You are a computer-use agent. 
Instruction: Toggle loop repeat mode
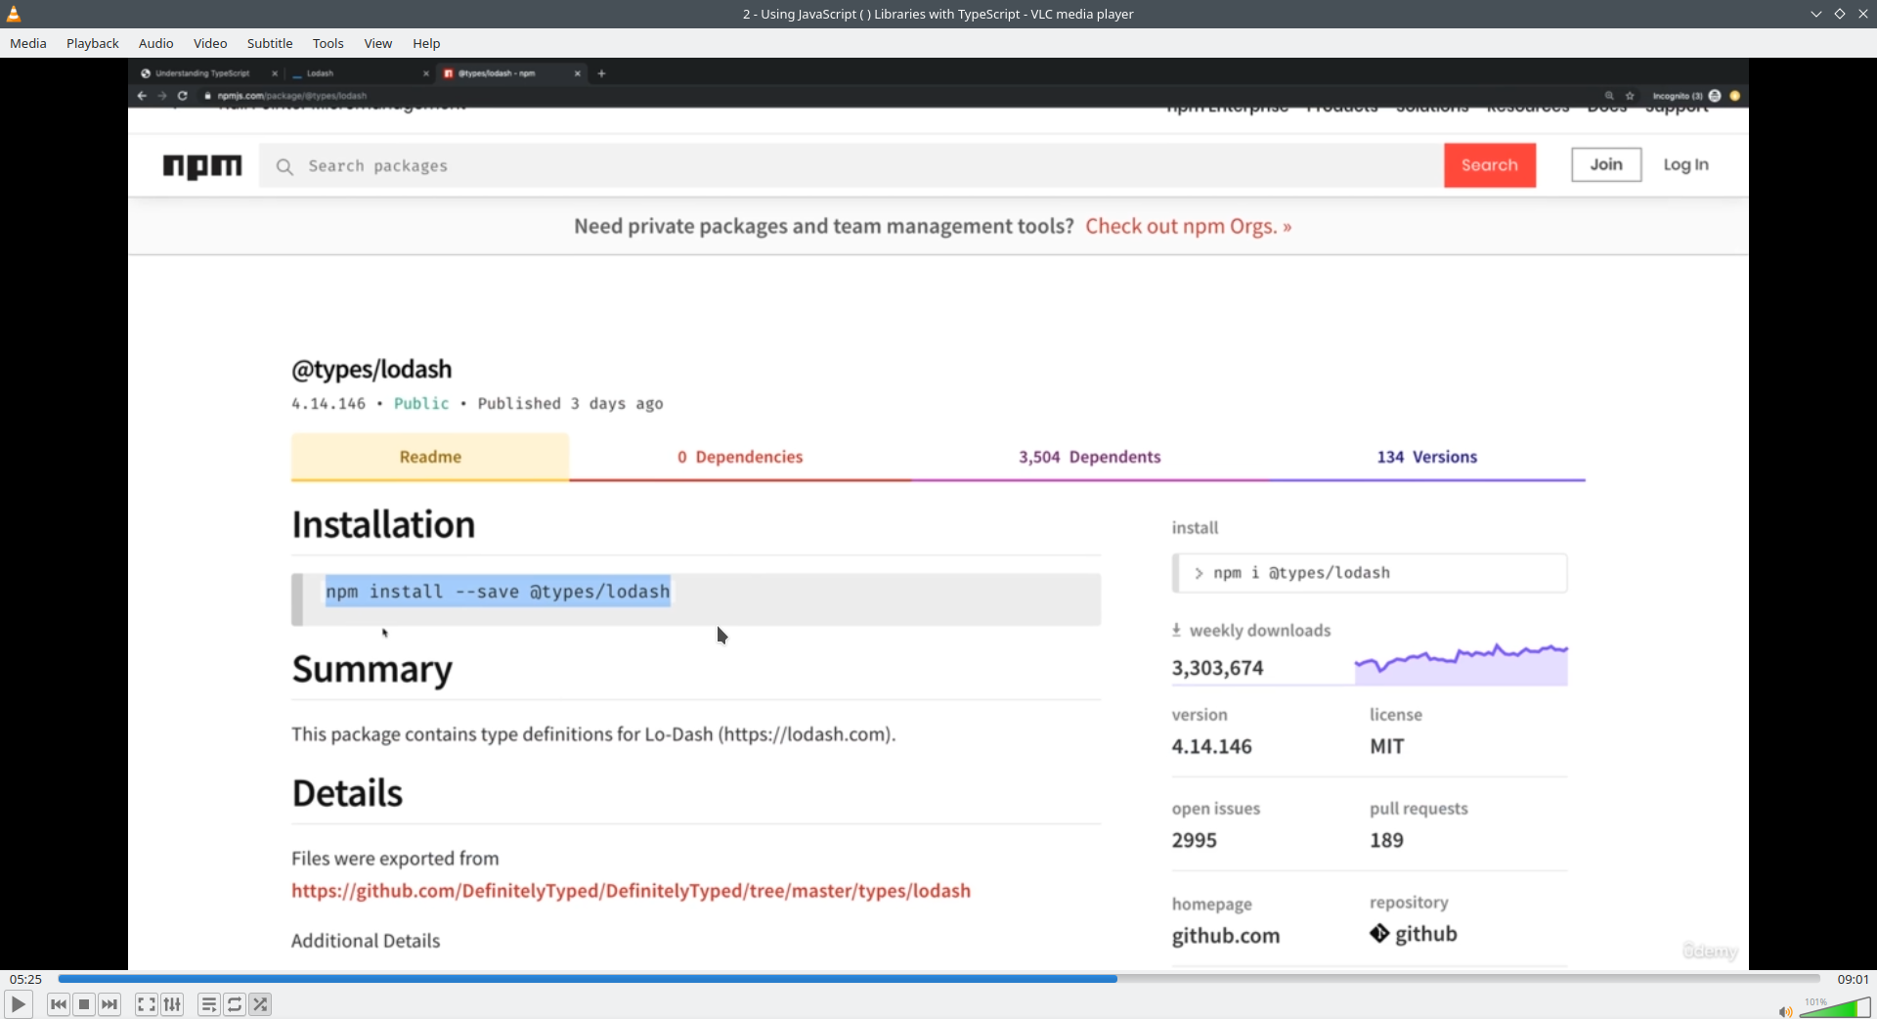click(235, 1004)
